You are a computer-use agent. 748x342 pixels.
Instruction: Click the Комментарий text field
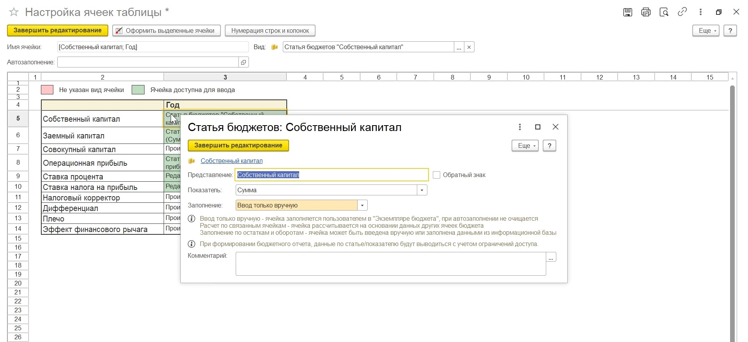[390, 264]
